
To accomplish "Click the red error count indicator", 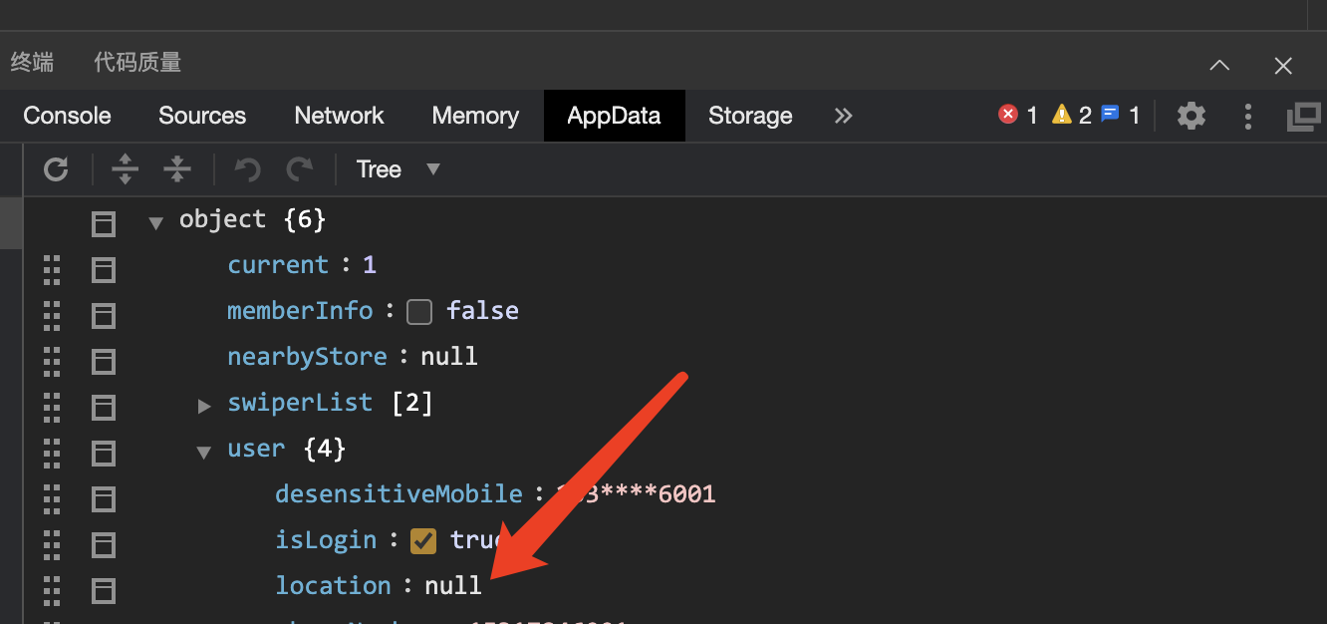I will pyautogui.click(x=1017, y=116).
